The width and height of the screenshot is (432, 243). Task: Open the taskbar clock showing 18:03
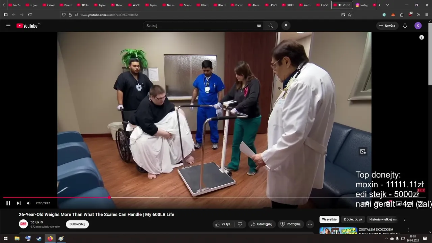click(412, 239)
